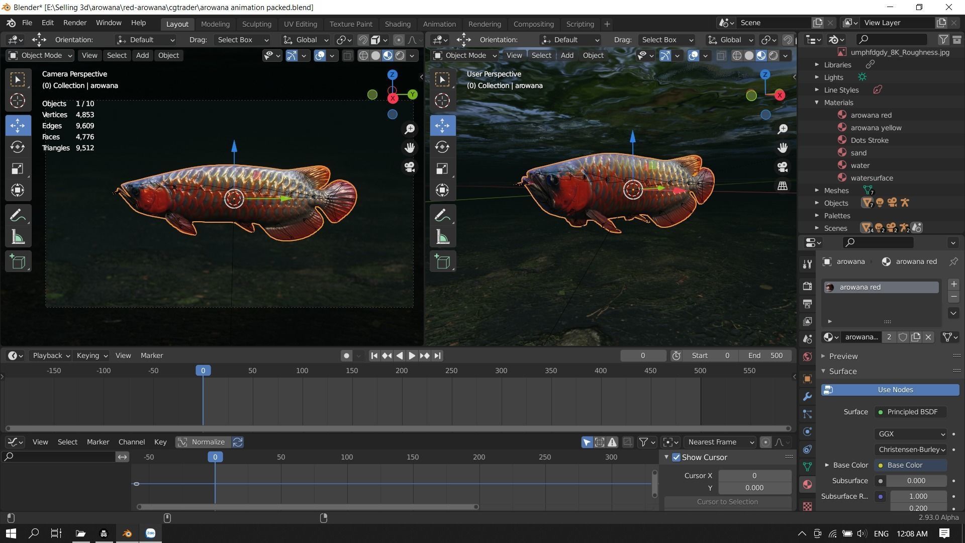Viewport: 965px width, 543px height.
Task: Toggle fake user shield for arowana material
Action: (903, 337)
